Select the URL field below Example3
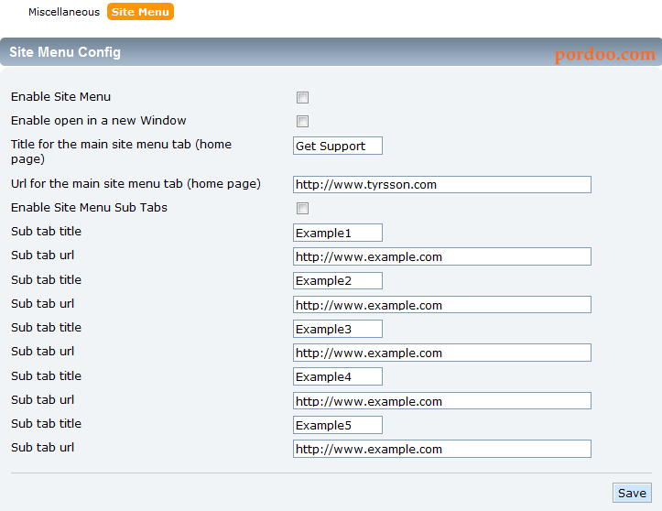 (x=442, y=353)
